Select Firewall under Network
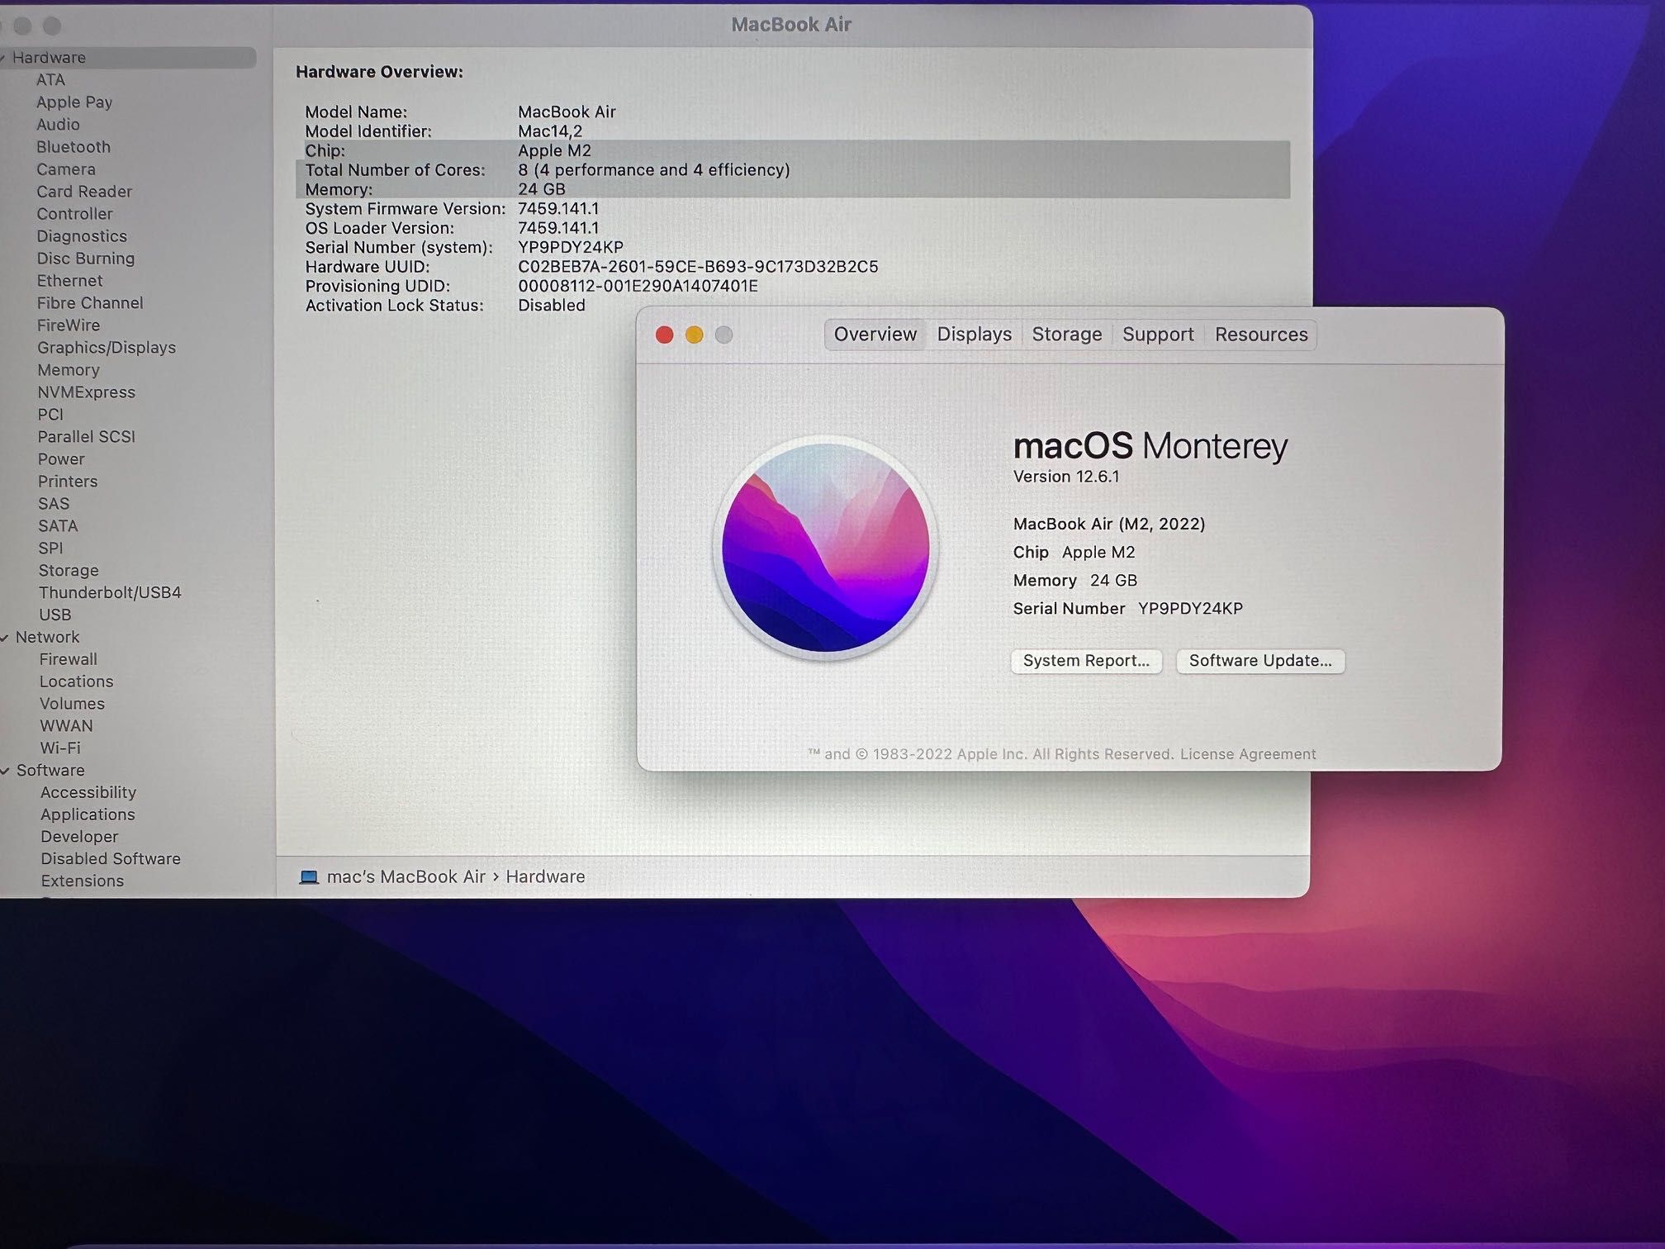This screenshot has height=1249, width=1665. click(x=69, y=660)
